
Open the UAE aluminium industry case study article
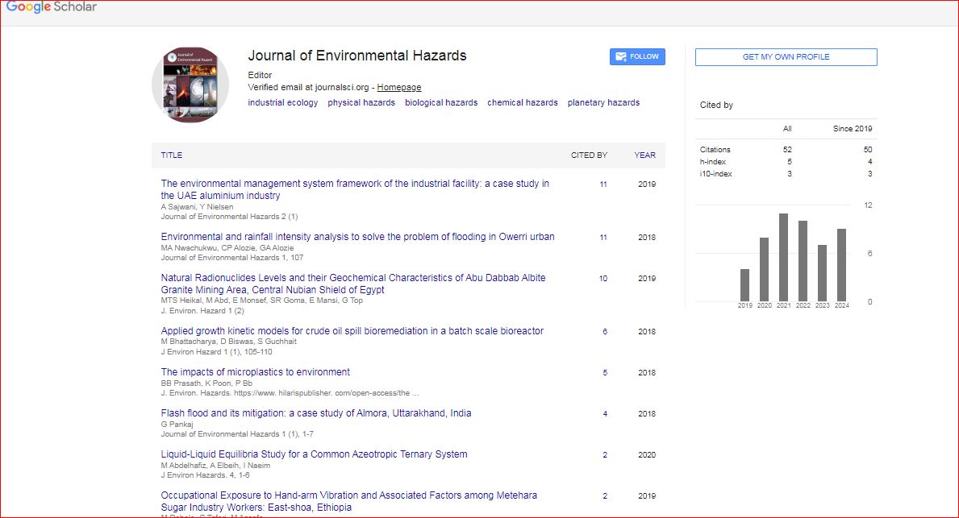pos(355,189)
